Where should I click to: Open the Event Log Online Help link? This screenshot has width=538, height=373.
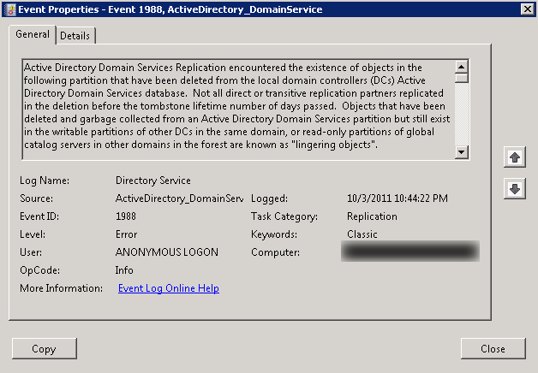tap(168, 288)
